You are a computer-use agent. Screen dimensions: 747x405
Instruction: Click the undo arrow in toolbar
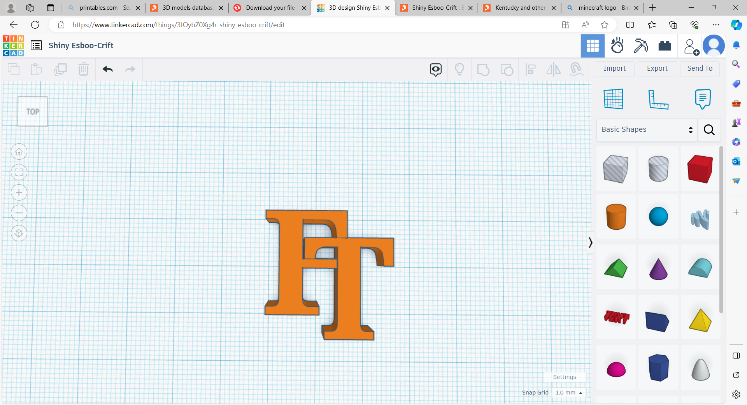(x=107, y=69)
